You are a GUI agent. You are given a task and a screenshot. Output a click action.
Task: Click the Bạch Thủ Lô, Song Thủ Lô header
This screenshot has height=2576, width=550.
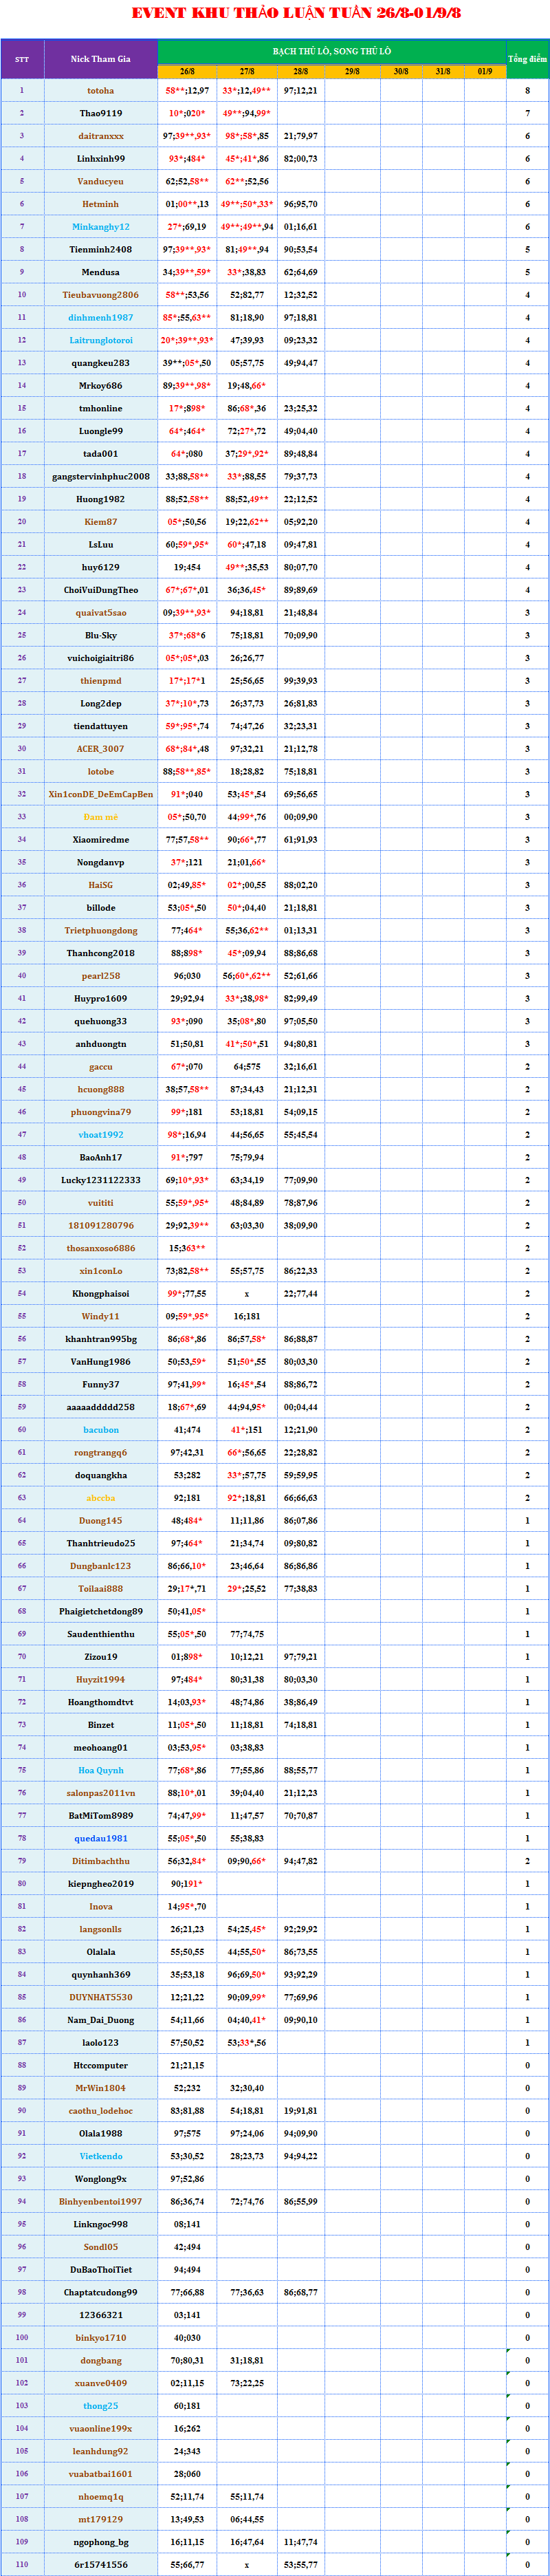coord(331,51)
